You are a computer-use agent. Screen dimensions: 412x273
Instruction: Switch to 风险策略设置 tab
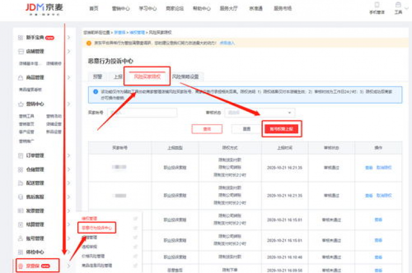[186, 77]
